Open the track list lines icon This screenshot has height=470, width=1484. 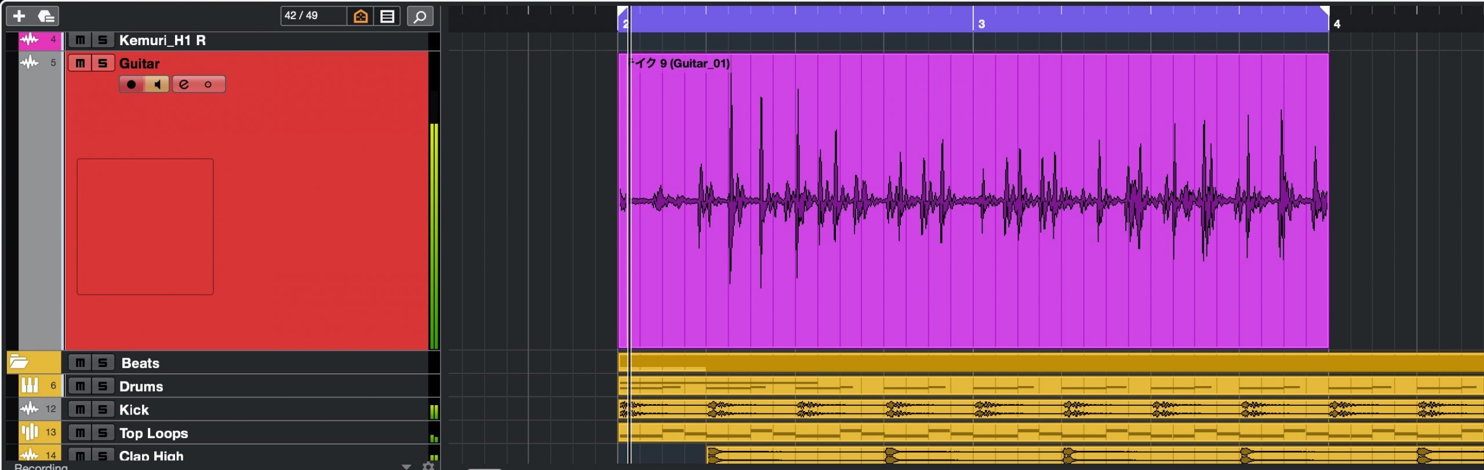point(387,16)
